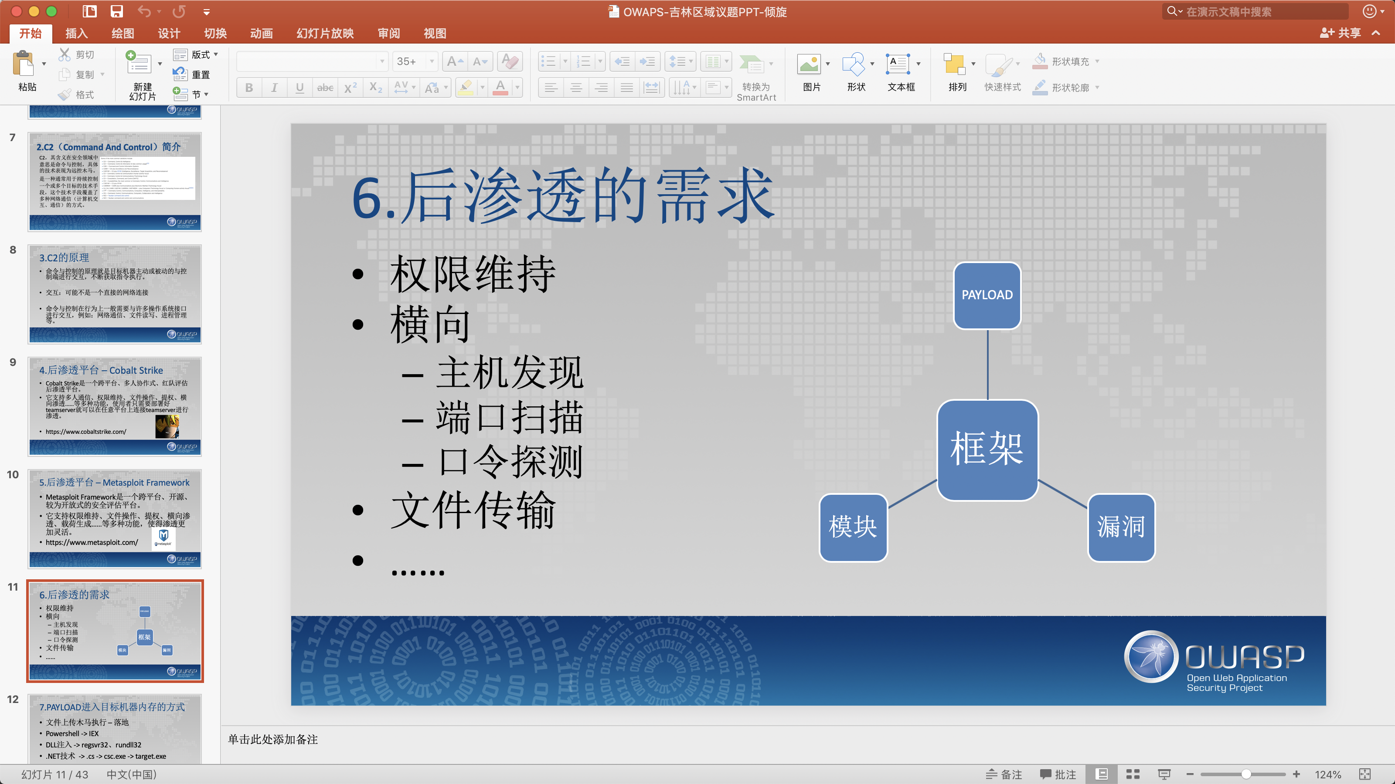Viewport: 1395px width, 784px height.
Task: Open the Section (节) dropdown
Action: 191,94
